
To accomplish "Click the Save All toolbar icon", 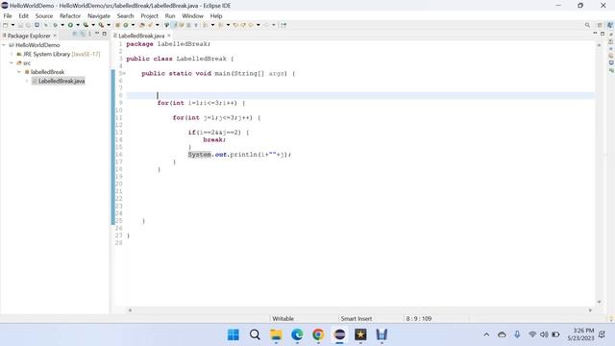I will coord(28,25).
